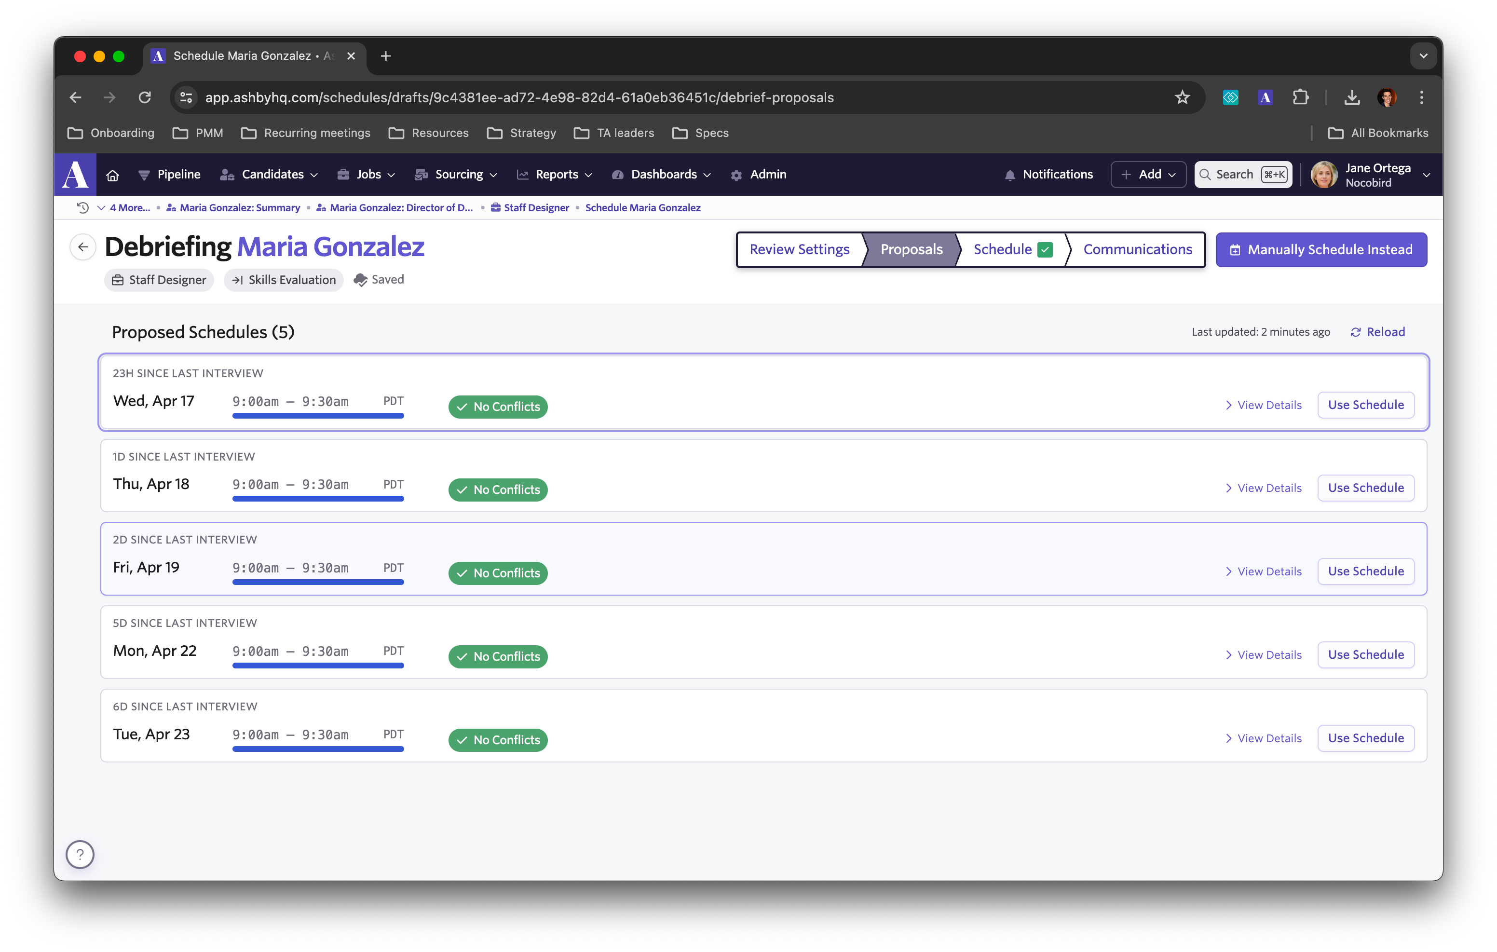Screen dimensions: 1497x952
Task: Click the back arrow beside Debriefing
Action: pos(83,247)
